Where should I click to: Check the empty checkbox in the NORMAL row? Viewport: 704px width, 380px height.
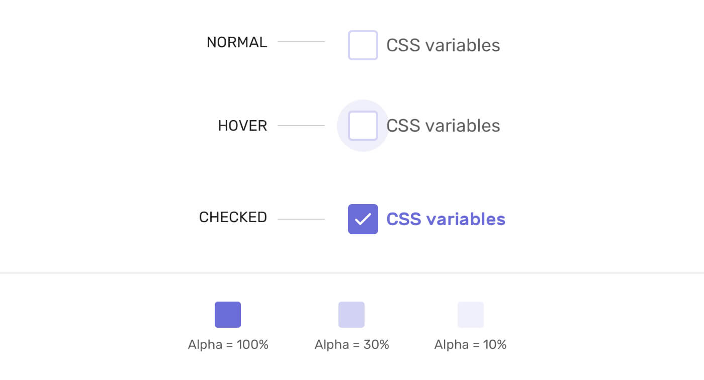[363, 45]
